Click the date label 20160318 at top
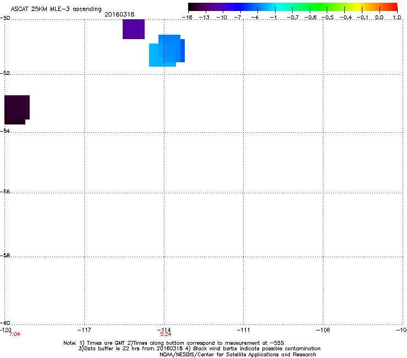The height and width of the screenshot is (358, 407). coord(119,14)
